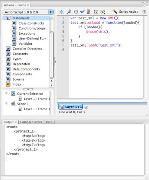The height and width of the screenshot is (180, 149).
Task: Toggle Script Assist mode
Action: pyautogui.click(x=129, y=12)
